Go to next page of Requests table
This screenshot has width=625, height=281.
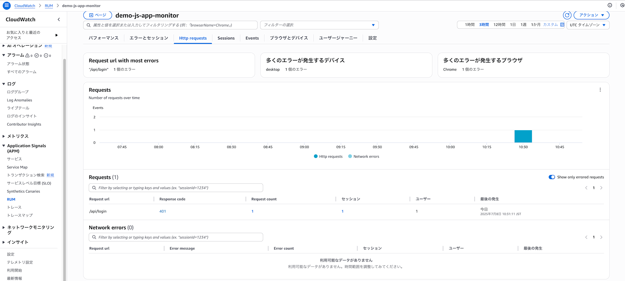click(601, 188)
